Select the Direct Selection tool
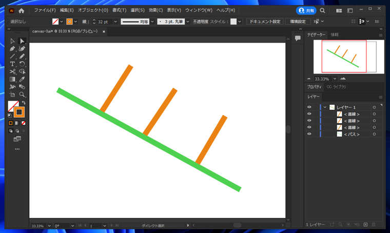Screen dimensions: 390x233 click(x=22, y=41)
